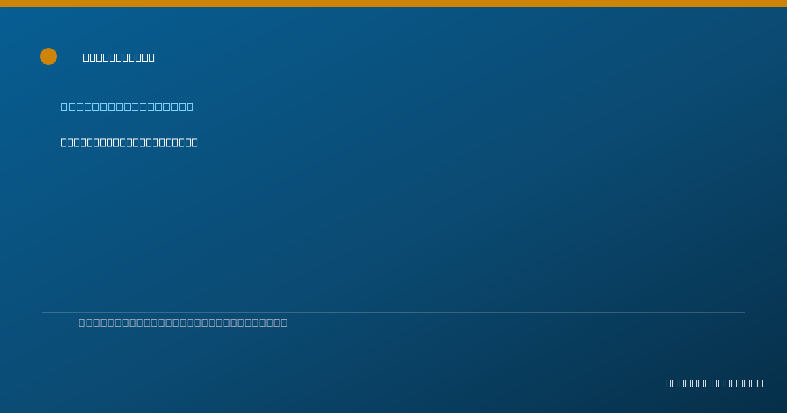
Task: Click last character box of light blue heading
Action: 190,106
